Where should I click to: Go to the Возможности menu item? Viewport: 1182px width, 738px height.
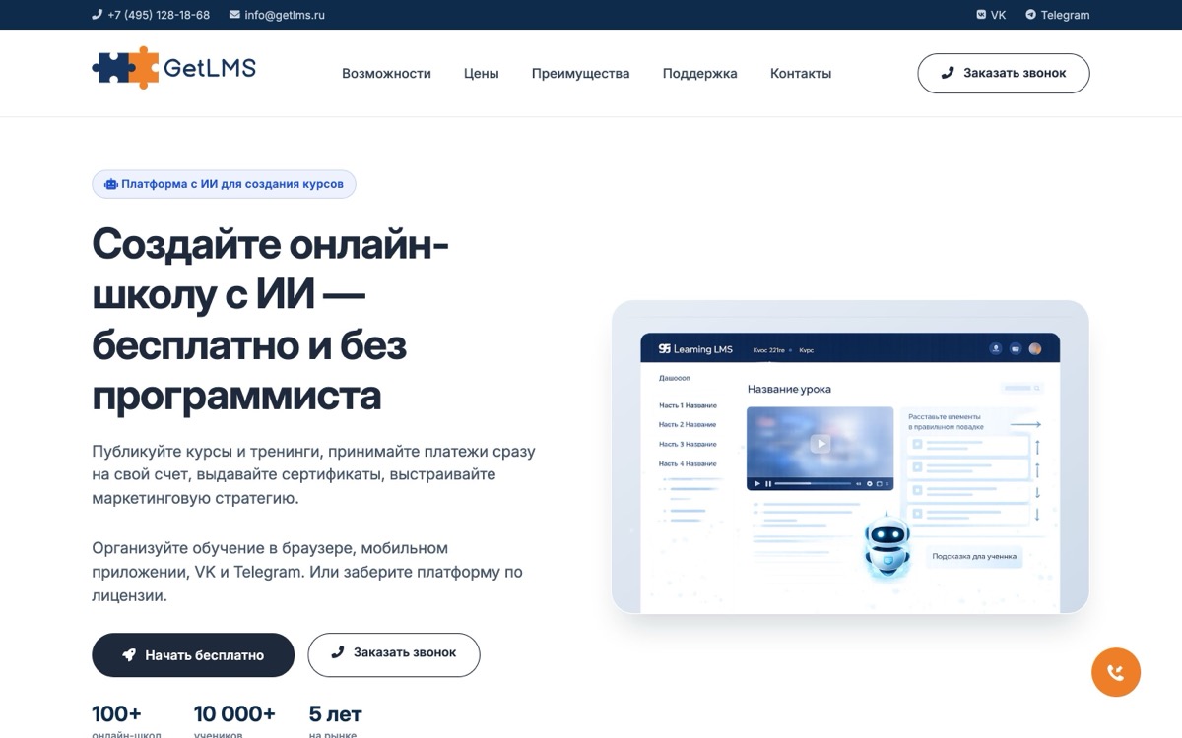[386, 73]
